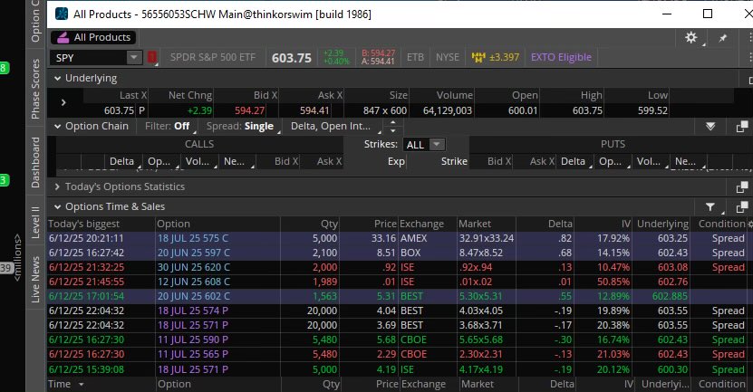
Task: Select the 30 JUN 25 620 C option
Action: click(x=194, y=267)
